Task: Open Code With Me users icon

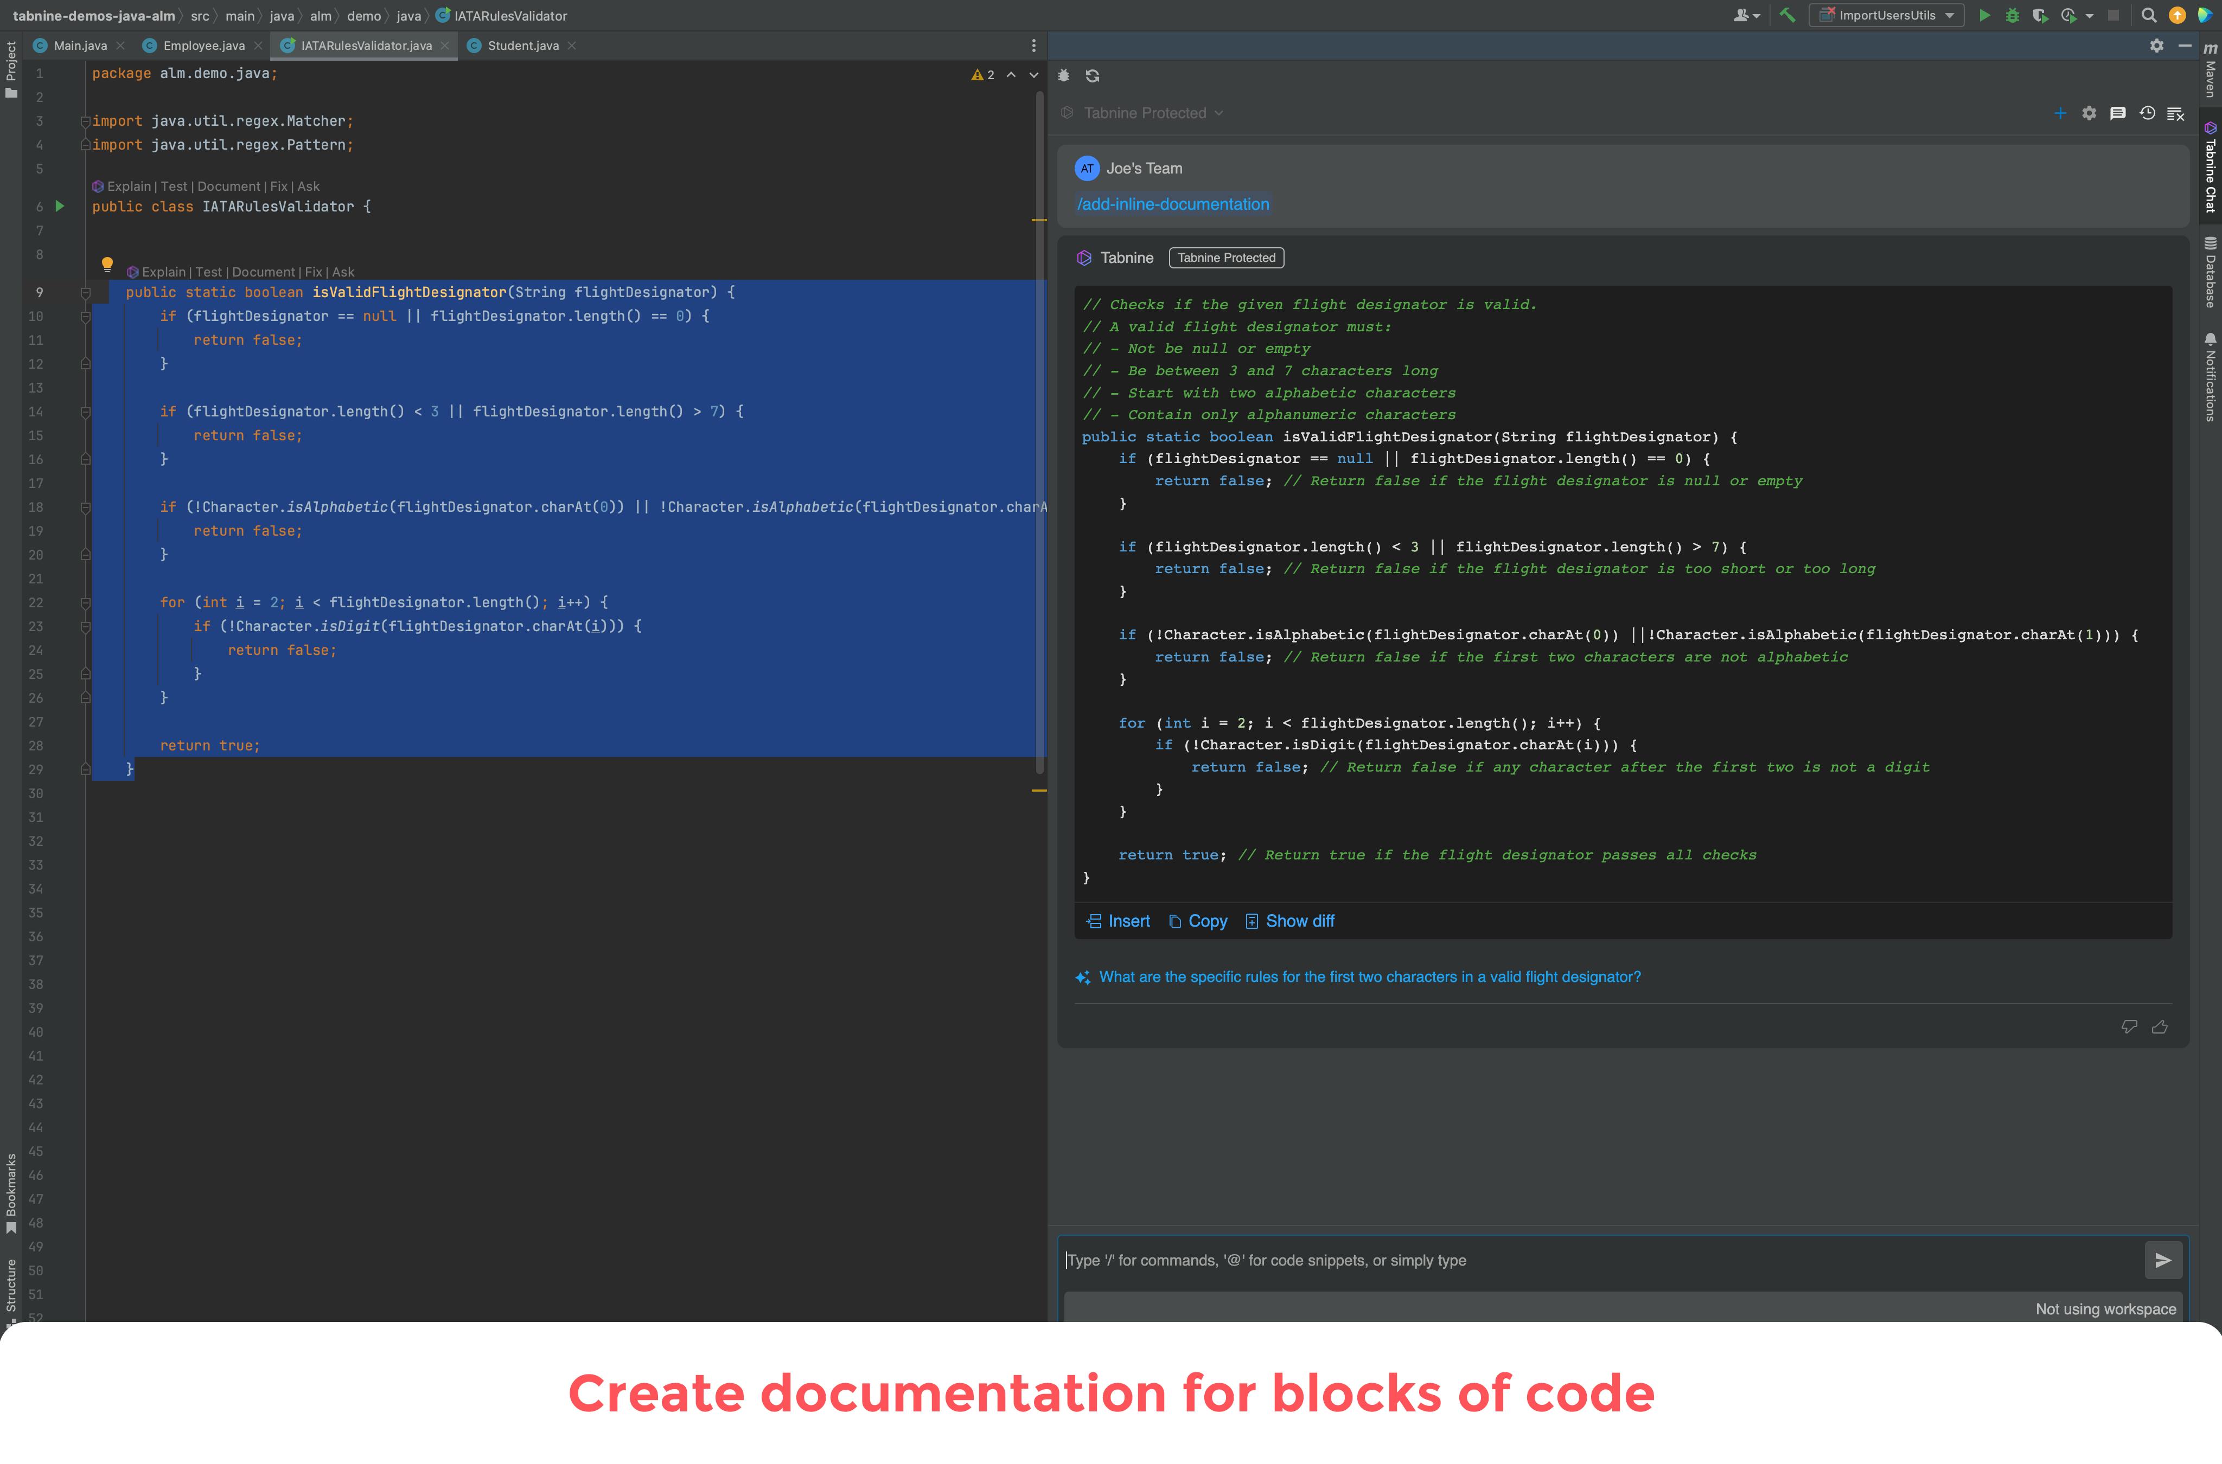Action: [1746, 15]
